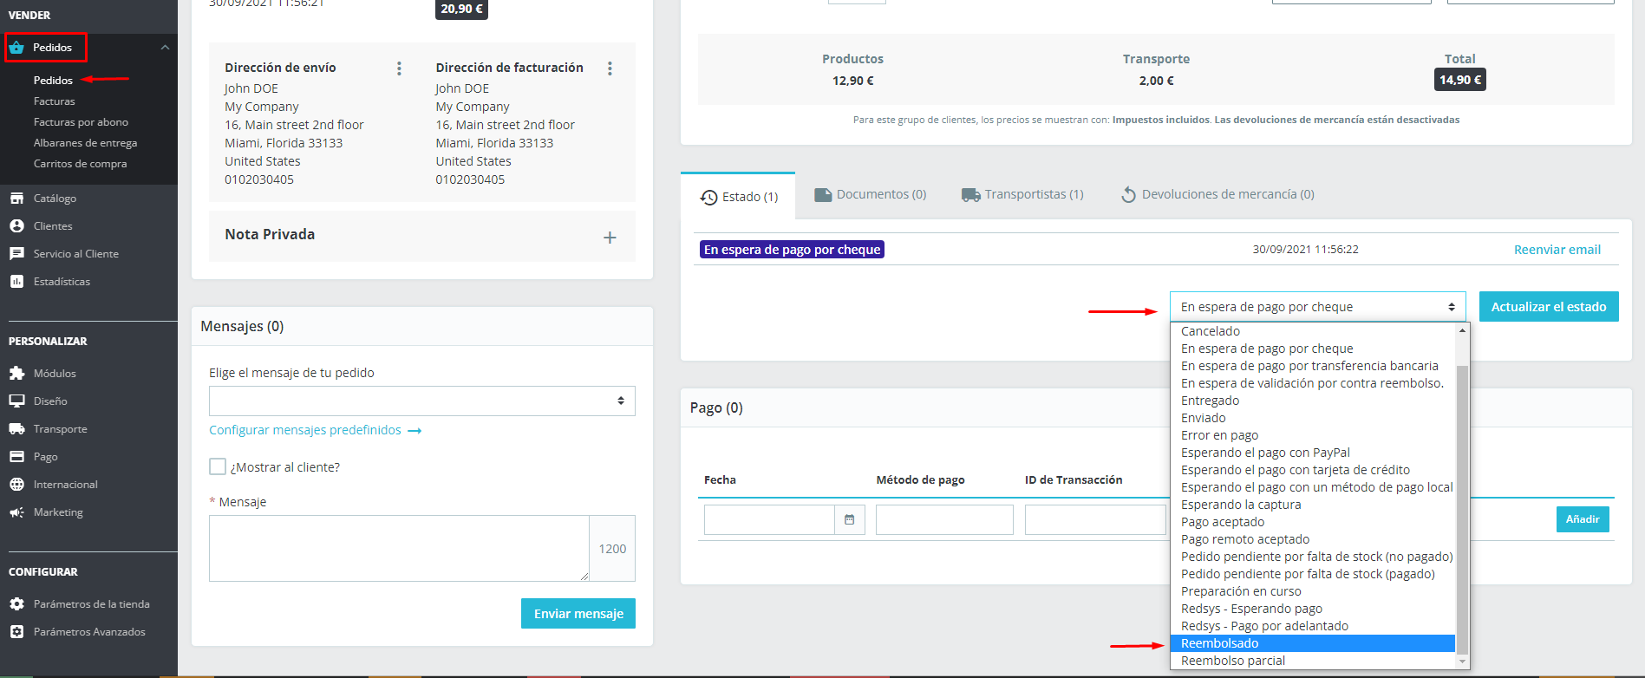Click the Pago credit card icon
This screenshot has width=1645, height=678.
coord(16,457)
